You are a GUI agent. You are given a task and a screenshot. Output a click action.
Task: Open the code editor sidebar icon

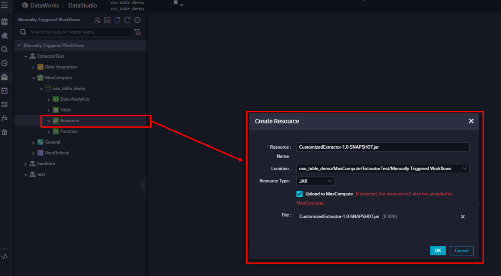tap(4, 22)
